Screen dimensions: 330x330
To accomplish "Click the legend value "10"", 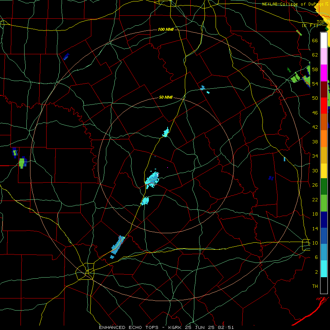I will pyautogui.click(x=315, y=243).
